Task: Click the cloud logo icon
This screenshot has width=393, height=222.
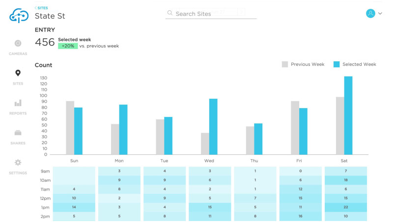Action: point(18,16)
